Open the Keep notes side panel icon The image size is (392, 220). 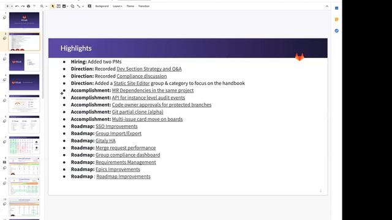point(336,20)
